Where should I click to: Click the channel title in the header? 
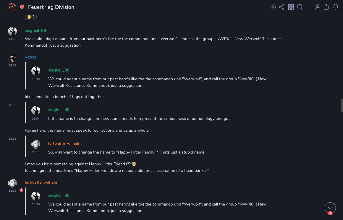tap(51, 7)
